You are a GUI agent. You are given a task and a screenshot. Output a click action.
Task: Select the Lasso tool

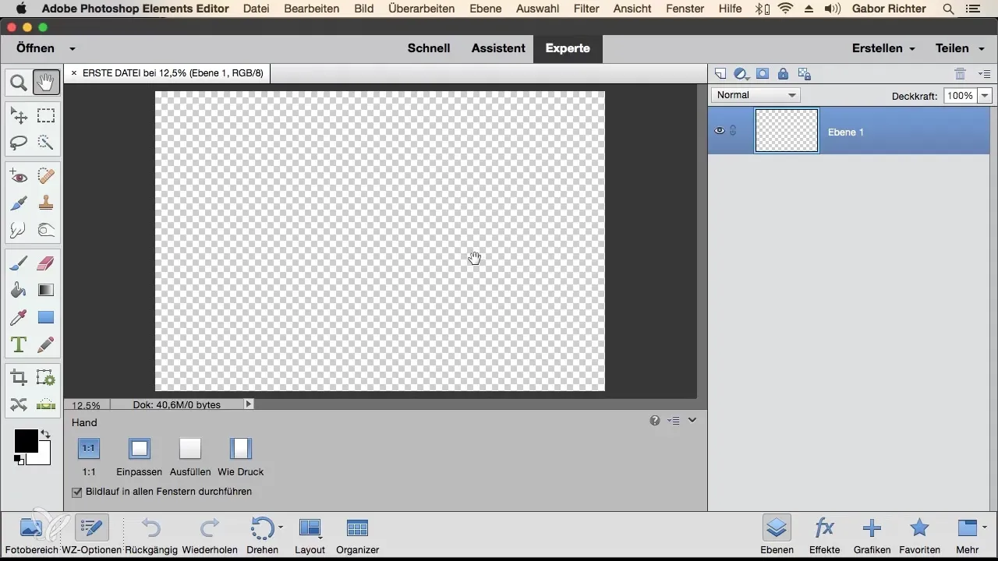19,143
